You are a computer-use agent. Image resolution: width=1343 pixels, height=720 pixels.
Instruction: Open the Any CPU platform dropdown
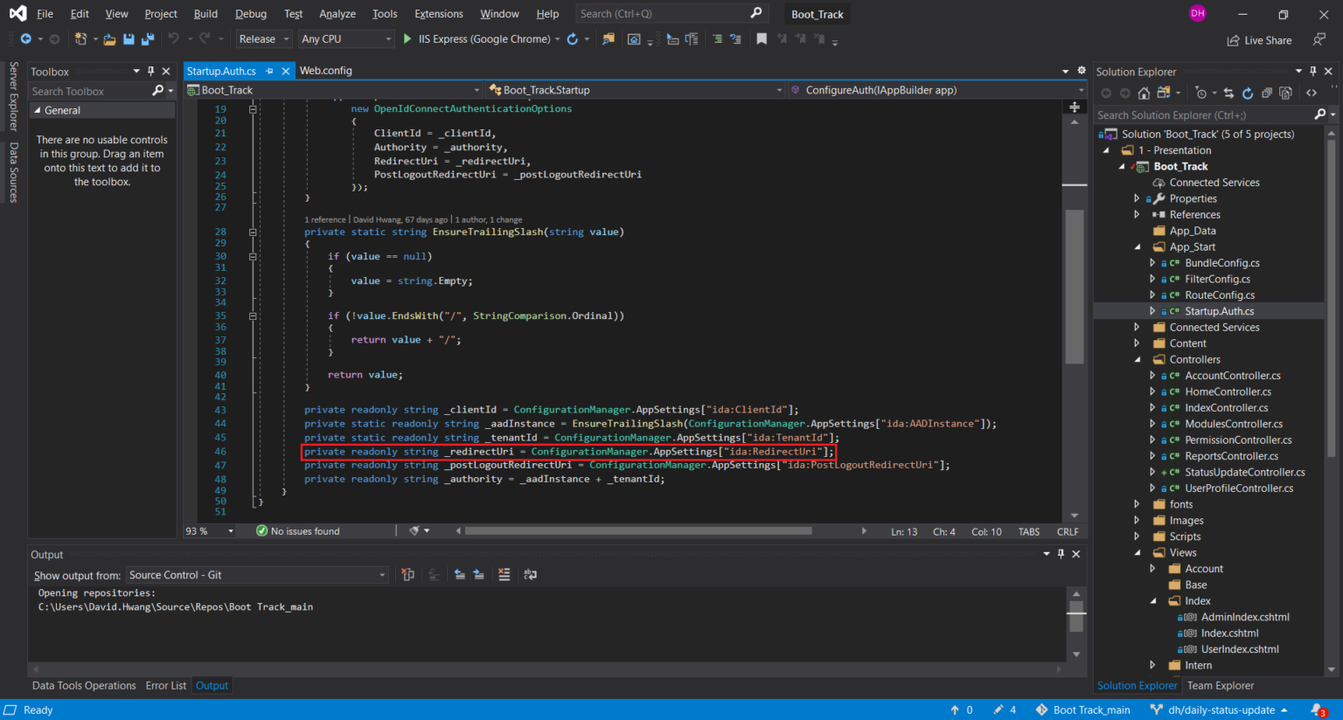[345, 38]
